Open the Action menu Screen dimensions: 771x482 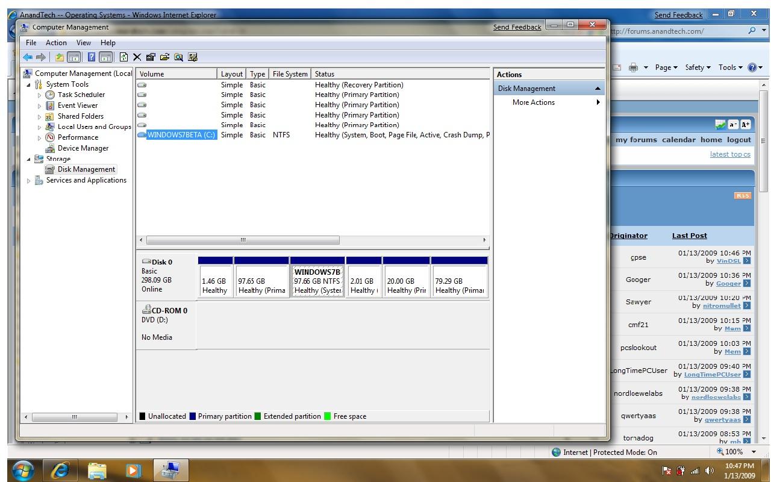click(x=56, y=43)
